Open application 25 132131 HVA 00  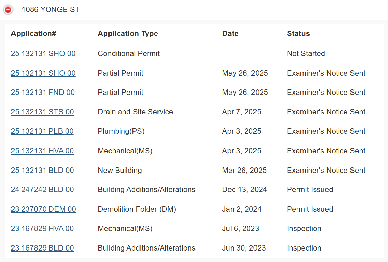42,151
